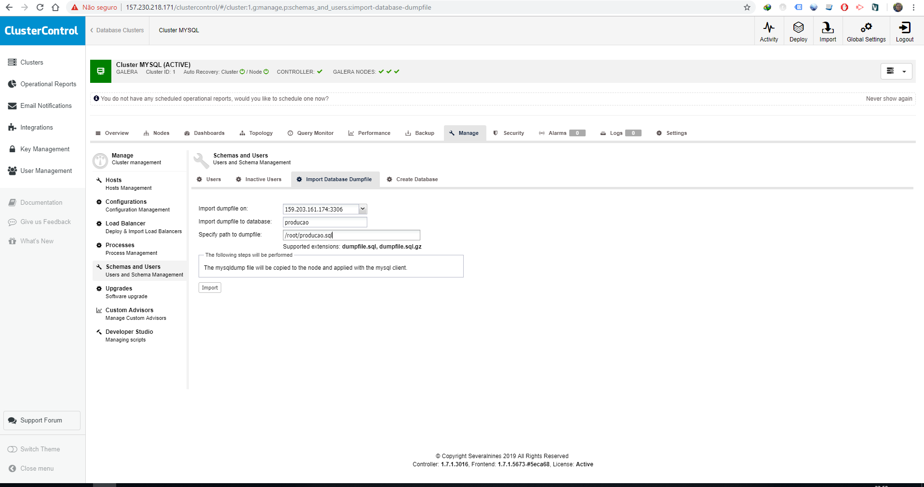This screenshot has height=487, width=924.
Task: Open the Import tool from the top bar
Action: click(x=827, y=30)
